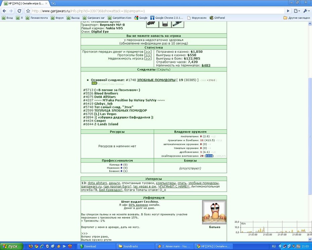312x250 pixels.
Task: Open the Я bookmark
Action: pyautogui.click(x=19, y=18)
